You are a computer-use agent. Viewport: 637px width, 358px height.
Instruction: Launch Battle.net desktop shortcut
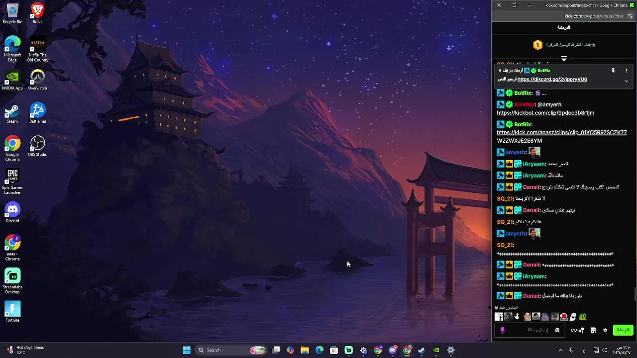(x=37, y=114)
